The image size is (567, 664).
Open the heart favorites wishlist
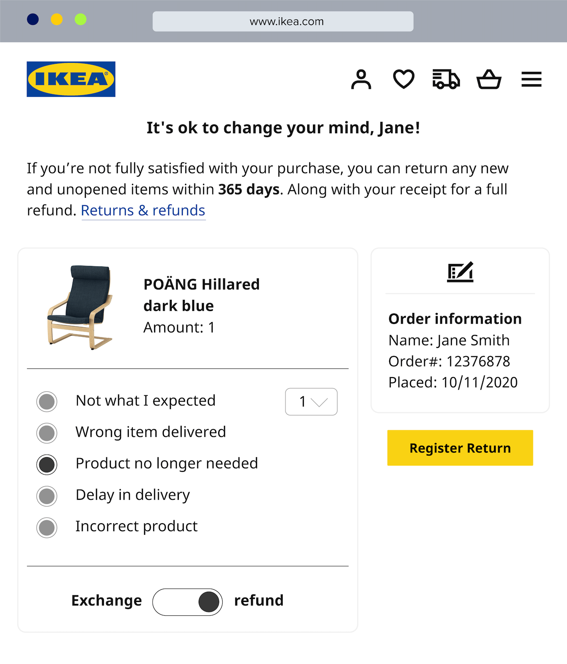pyautogui.click(x=404, y=80)
